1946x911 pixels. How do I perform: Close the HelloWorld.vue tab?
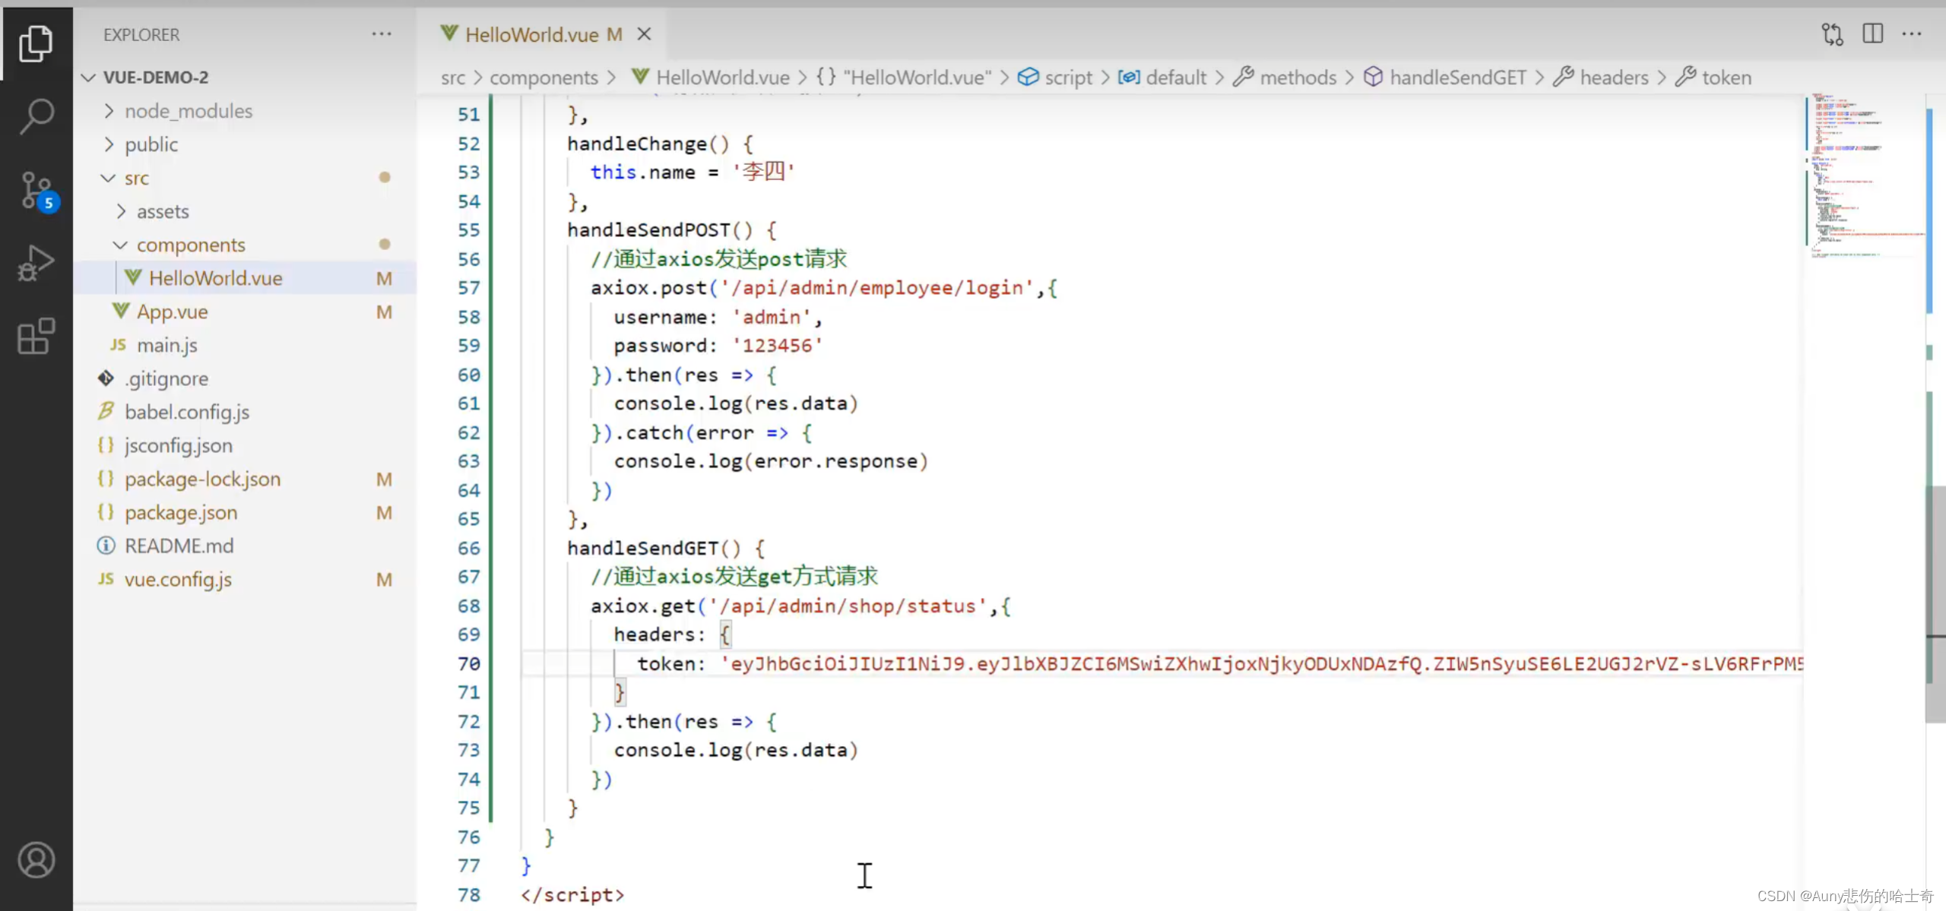coord(644,34)
